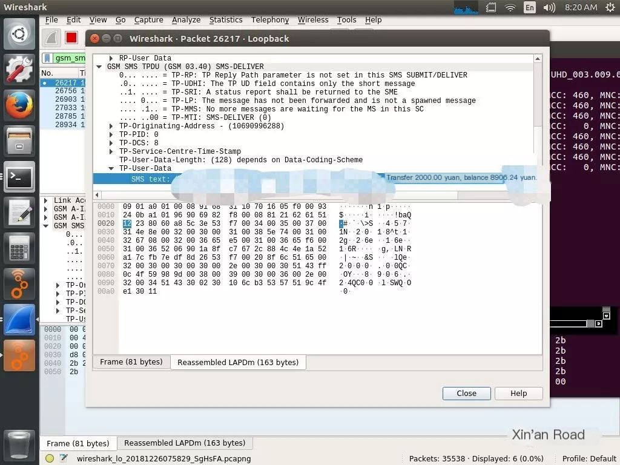Viewport: 620px width, 465px height.
Task: Open the En keyboard input indicator
Action: pyautogui.click(x=529, y=7)
